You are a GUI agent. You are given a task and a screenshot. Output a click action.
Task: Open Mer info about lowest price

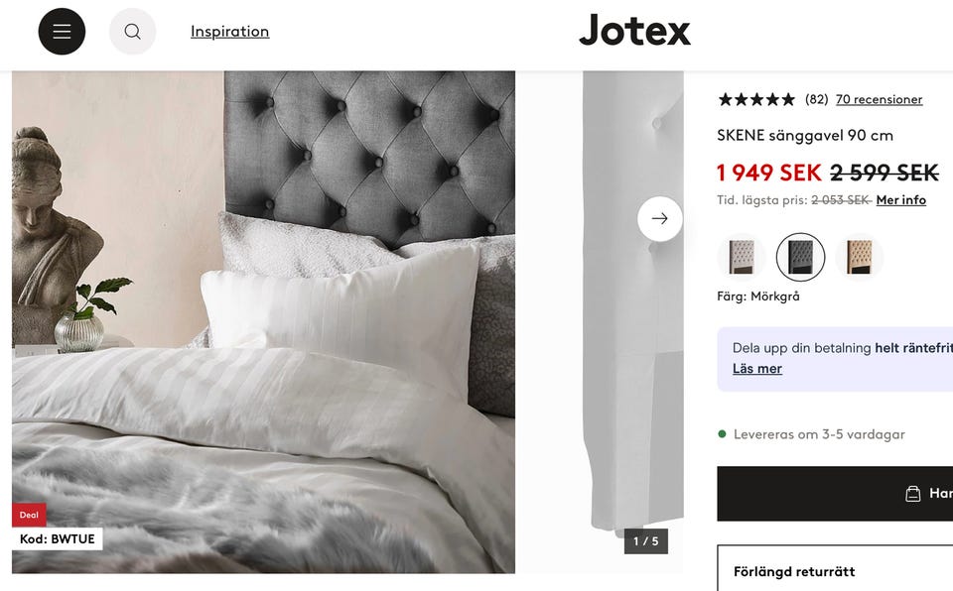[900, 200]
